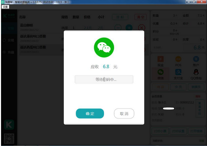Click the green WeChat logo in dialog
207x146 pixels.
(104, 47)
